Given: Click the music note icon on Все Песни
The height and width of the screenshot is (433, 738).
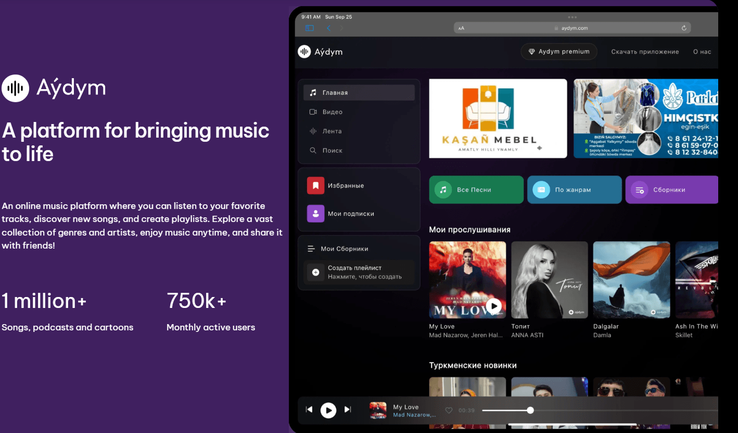Looking at the screenshot, I should point(443,190).
